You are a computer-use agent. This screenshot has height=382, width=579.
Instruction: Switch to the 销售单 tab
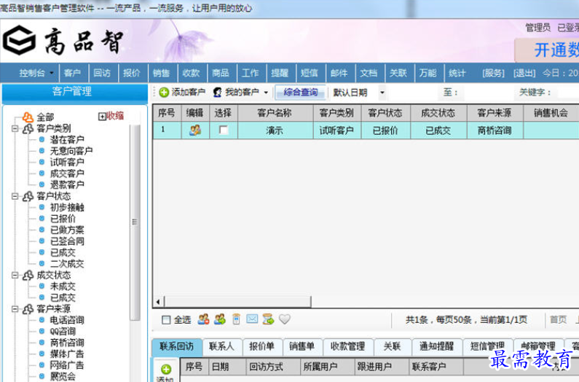pyautogui.click(x=302, y=346)
